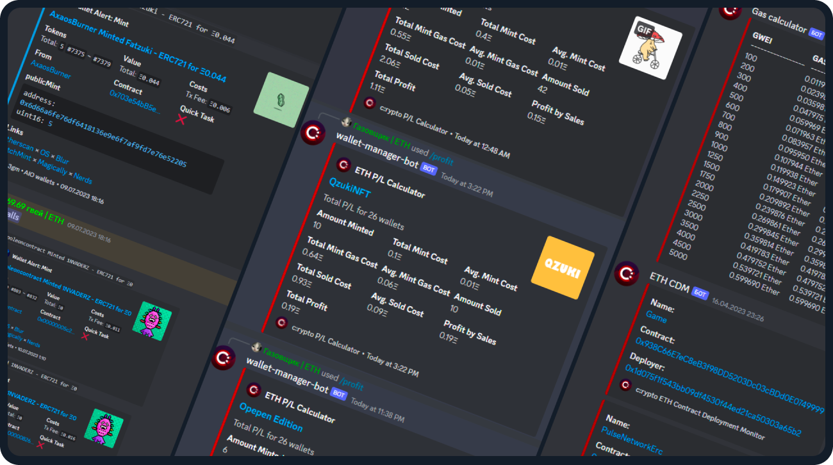Image resolution: width=833 pixels, height=465 pixels.
Task: Click the Gas calculator bot avatar
Action: (x=730, y=8)
